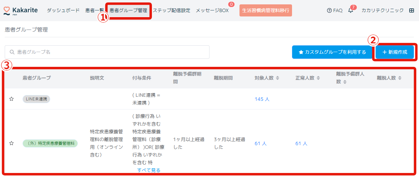419x176 pixels.
Task: Click the LINE未連携 group tag
Action: (x=36, y=99)
